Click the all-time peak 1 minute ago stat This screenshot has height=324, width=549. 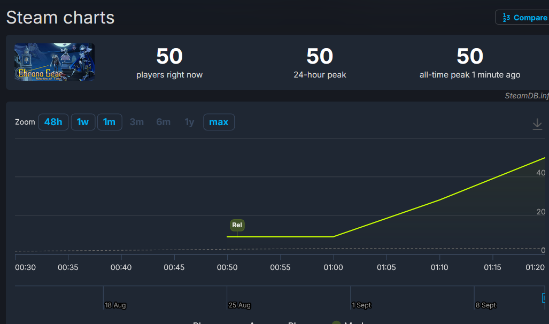pyautogui.click(x=470, y=63)
